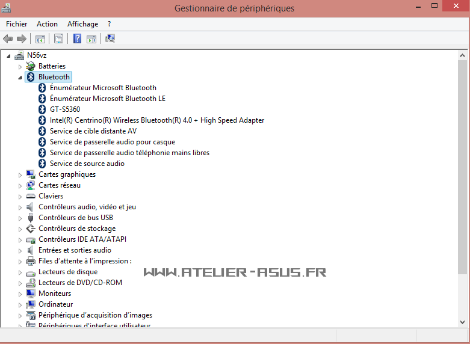Viewport: 470px width, 344px height.
Task: Select Service de source audio entry
Action: tap(87, 164)
